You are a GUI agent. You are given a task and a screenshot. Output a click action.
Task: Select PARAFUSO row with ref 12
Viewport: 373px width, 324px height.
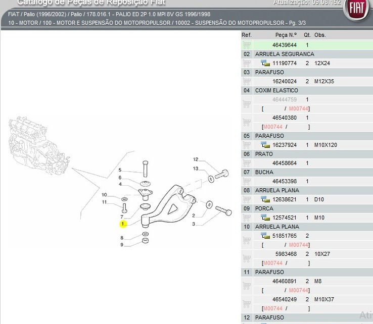[x=307, y=317]
